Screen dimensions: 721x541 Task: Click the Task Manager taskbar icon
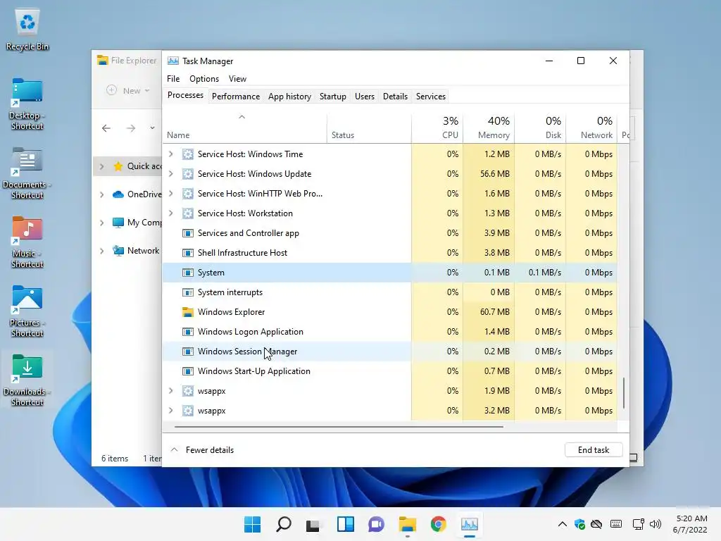click(470, 524)
